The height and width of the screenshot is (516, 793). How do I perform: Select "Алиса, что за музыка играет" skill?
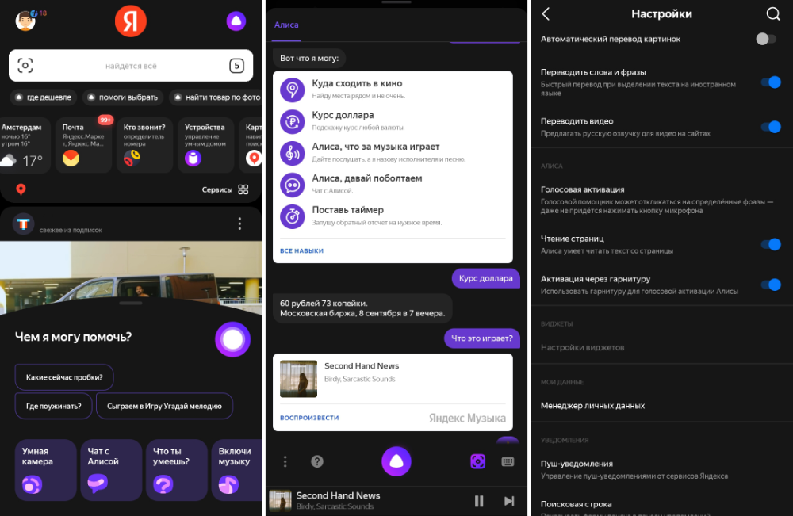[393, 152]
